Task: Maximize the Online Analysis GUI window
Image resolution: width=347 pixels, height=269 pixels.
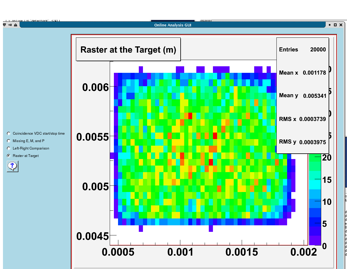Action: tap(335, 25)
